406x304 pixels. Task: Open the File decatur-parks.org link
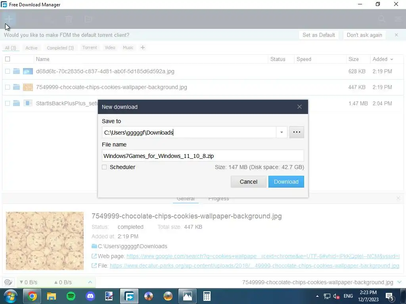(x=255, y=266)
